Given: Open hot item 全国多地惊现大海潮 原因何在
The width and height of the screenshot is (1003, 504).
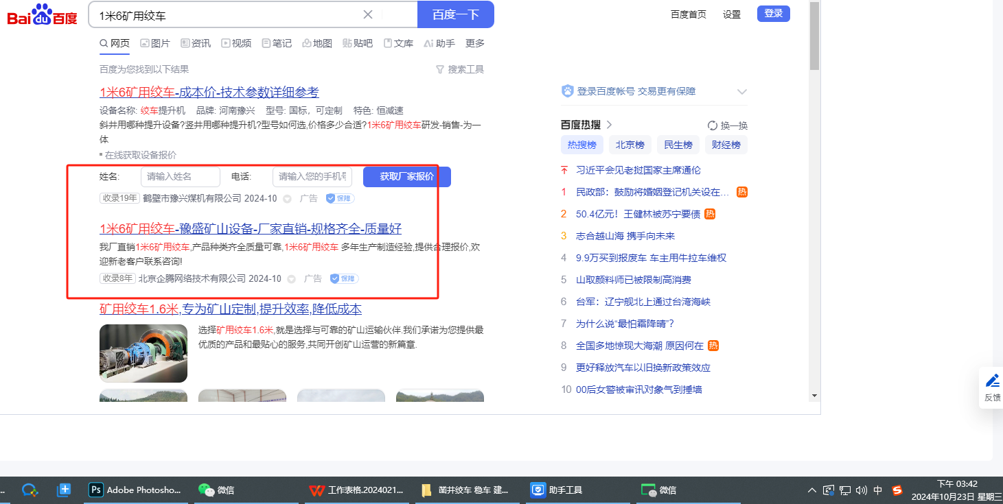Looking at the screenshot, I should coord(640,346).
